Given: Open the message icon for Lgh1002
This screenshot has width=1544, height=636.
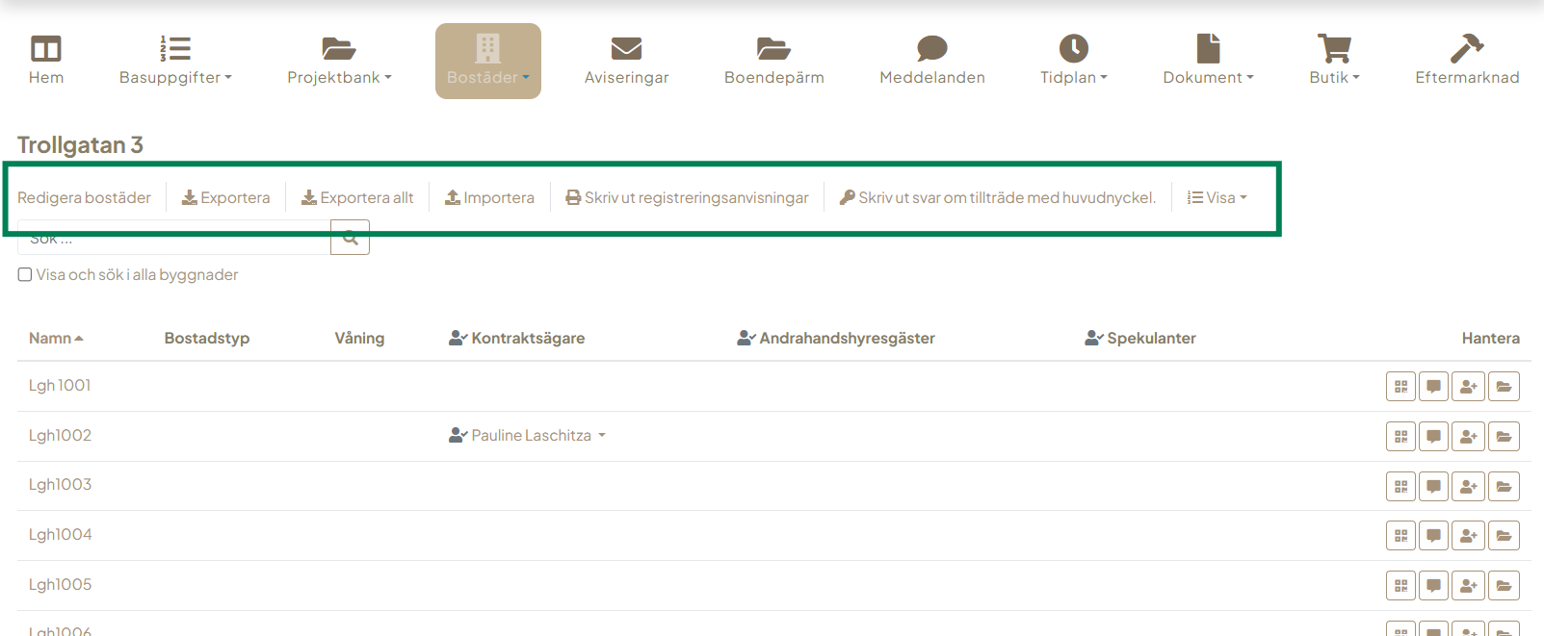Looking at the screenshot, I should pyautogui.click(x=1433, y=437).
